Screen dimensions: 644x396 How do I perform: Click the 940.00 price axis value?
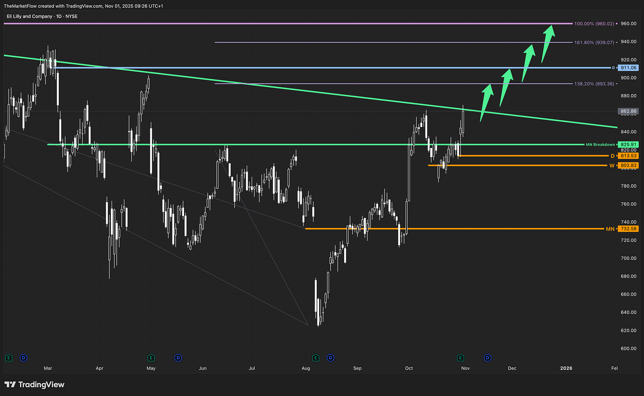tap(629, 42)
